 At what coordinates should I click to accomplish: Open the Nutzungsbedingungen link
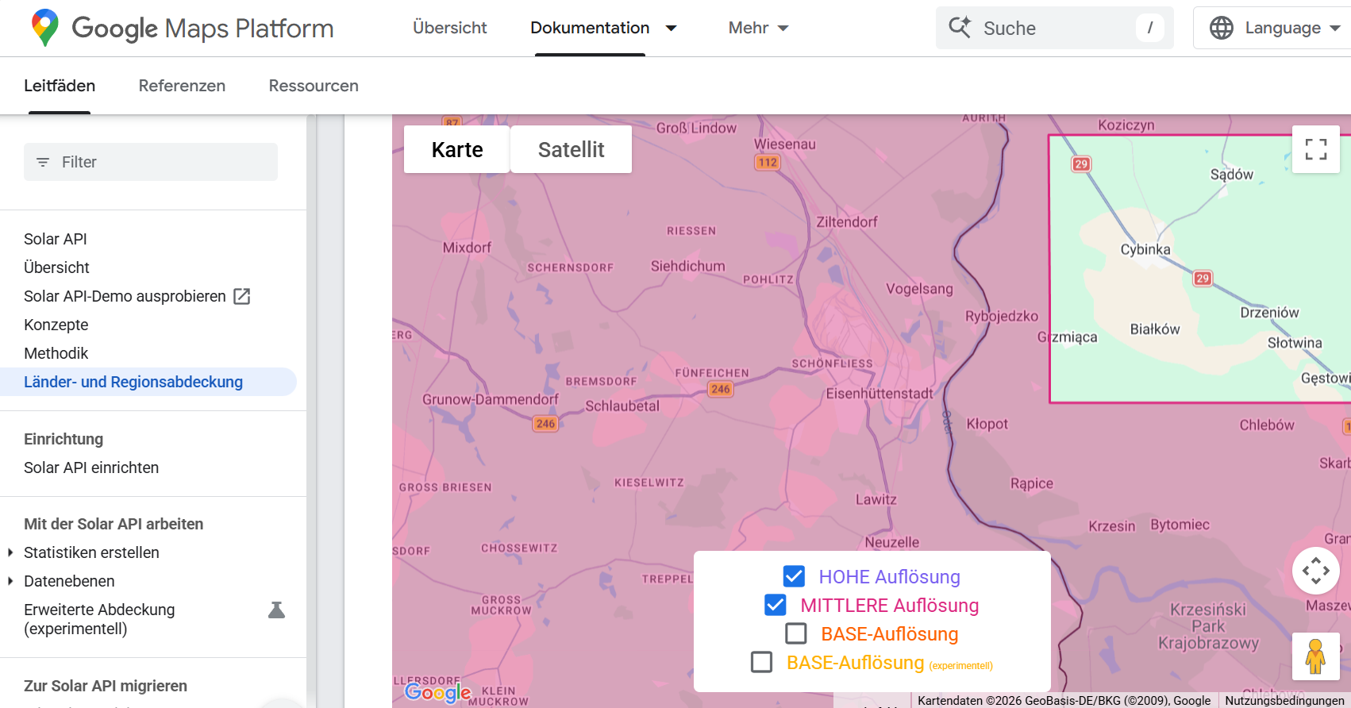[1284, 700]
